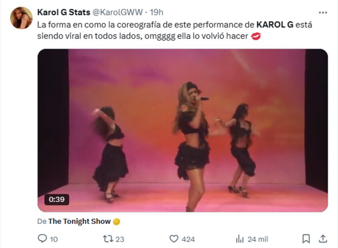
Task: Click the share upload arrow icon
Action: pos(323,239)
